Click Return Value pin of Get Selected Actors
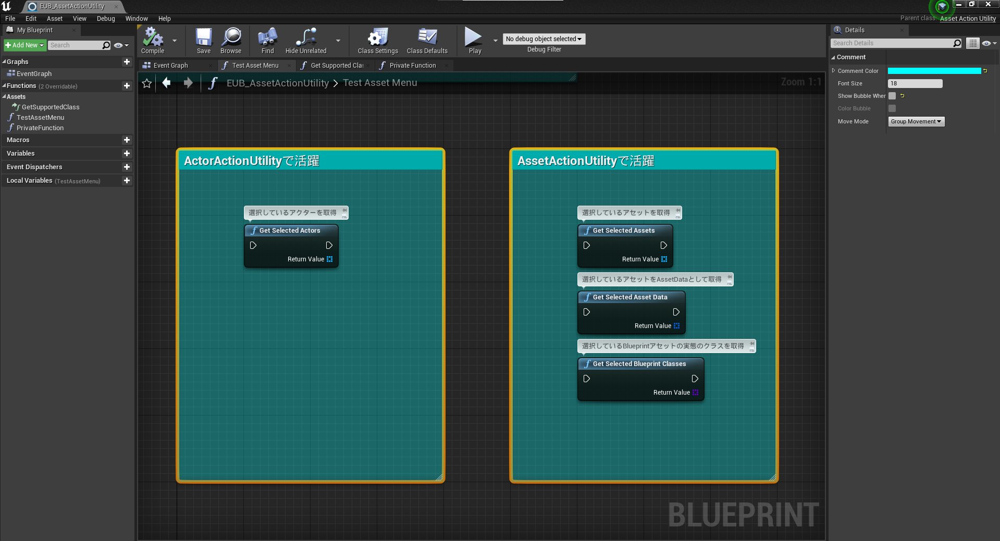The width and height of the screenshot is (1000, 541). [x=329, y=259]
